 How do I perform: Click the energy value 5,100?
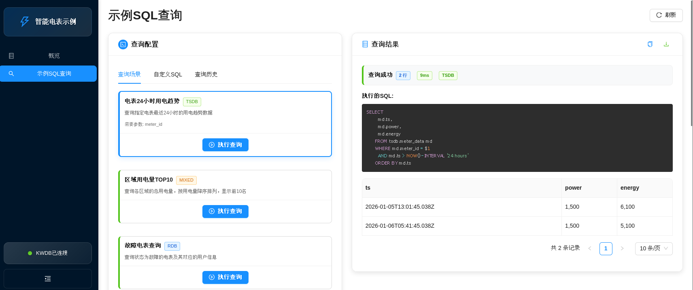point(627,226)
